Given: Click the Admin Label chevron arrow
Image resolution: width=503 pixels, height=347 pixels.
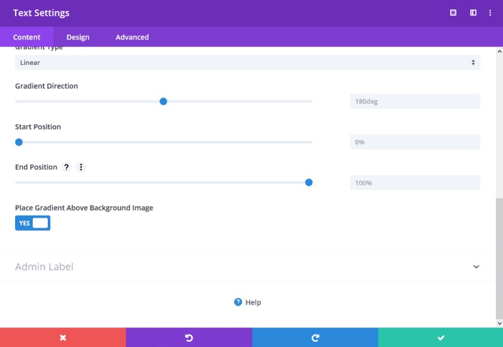Looking at the screenshot, I should pyautogui.click(x=476, y=267).
